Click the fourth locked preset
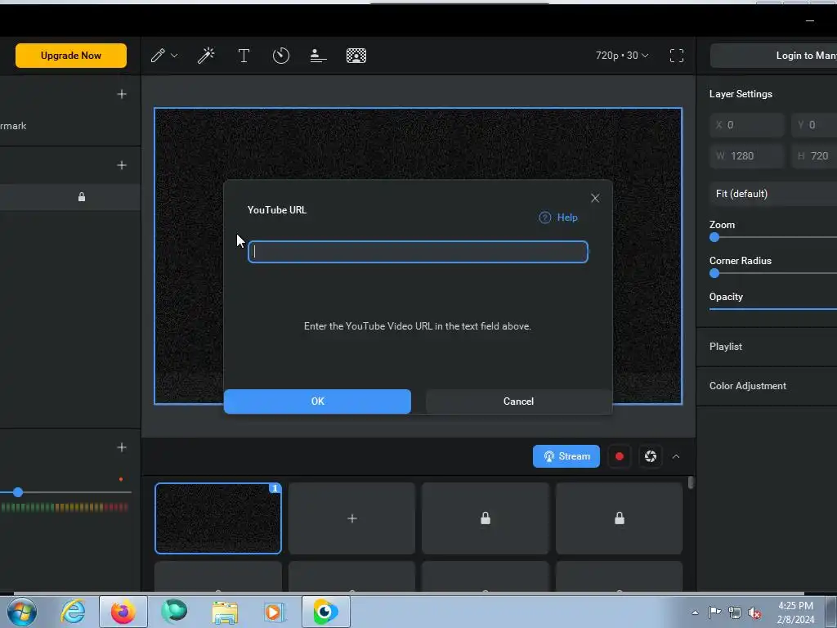Screen dimensions: 837x628 620,518
